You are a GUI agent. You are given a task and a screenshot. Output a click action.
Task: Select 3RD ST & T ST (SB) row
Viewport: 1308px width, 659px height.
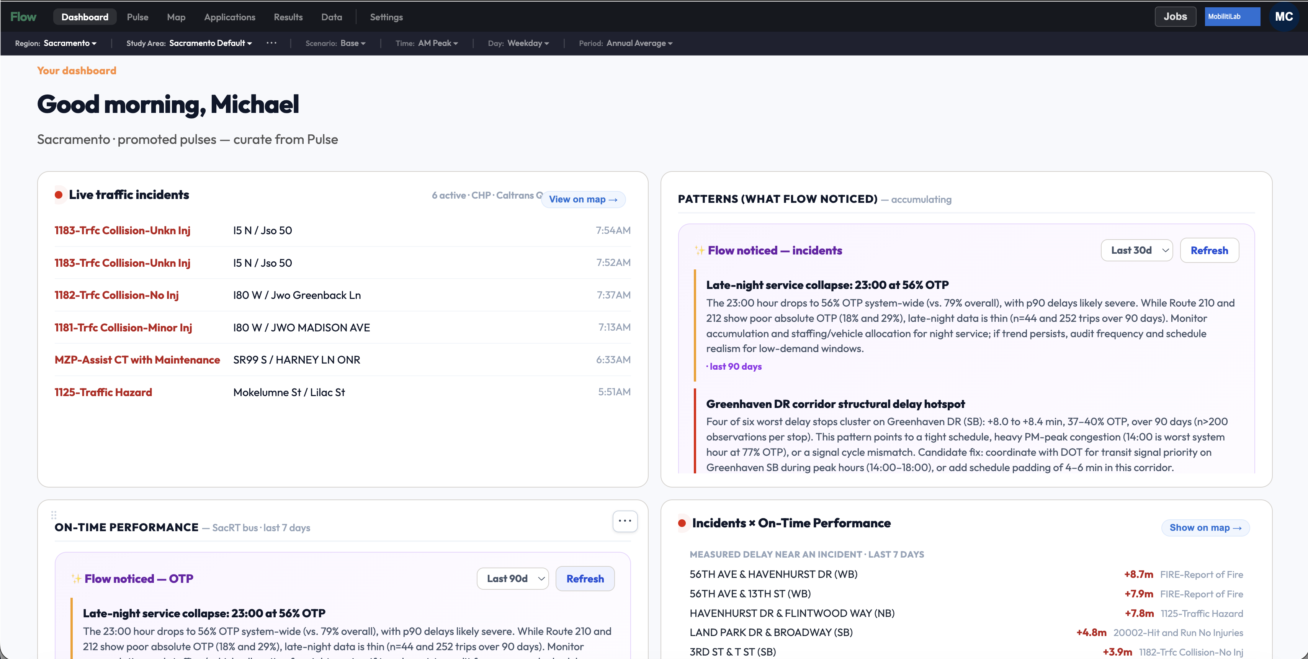coord(966,652)
